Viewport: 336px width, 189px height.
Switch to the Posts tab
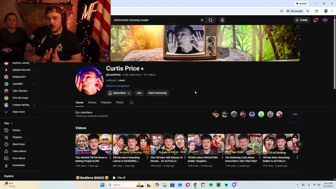coord(120,103)
